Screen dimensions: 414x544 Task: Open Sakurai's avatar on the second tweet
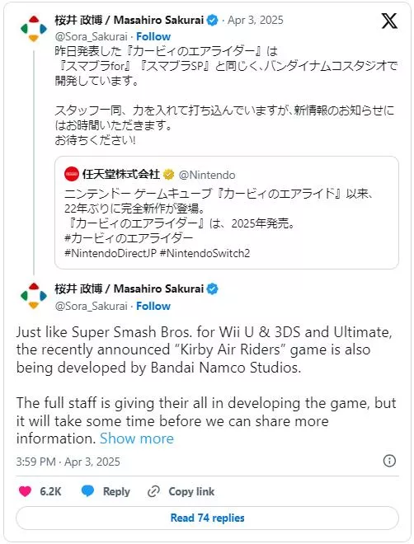(x=33, y=296)
